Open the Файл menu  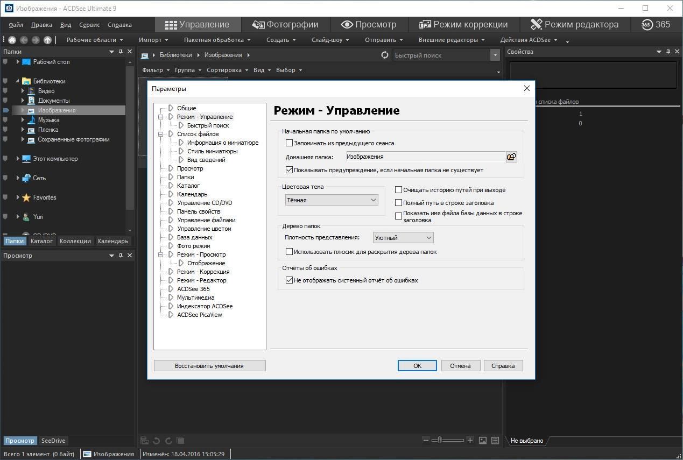[x=16, y=25]
